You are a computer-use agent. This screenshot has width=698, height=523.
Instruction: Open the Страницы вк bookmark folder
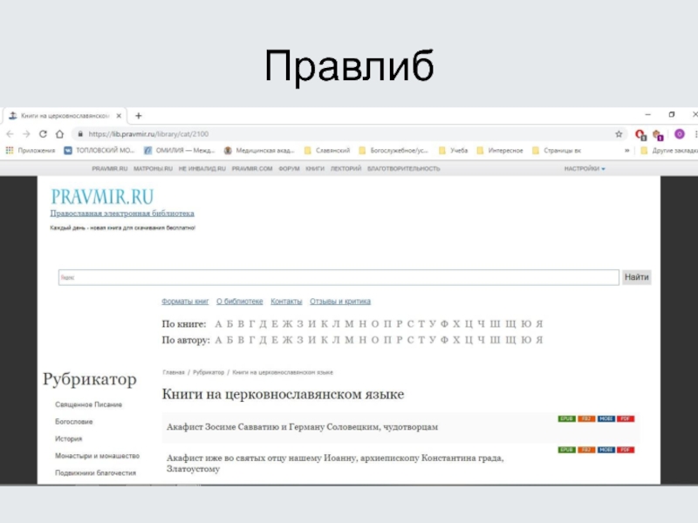click(557, 151)
